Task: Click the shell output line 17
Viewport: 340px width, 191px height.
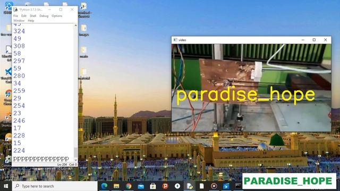Action: pos(17,128)
